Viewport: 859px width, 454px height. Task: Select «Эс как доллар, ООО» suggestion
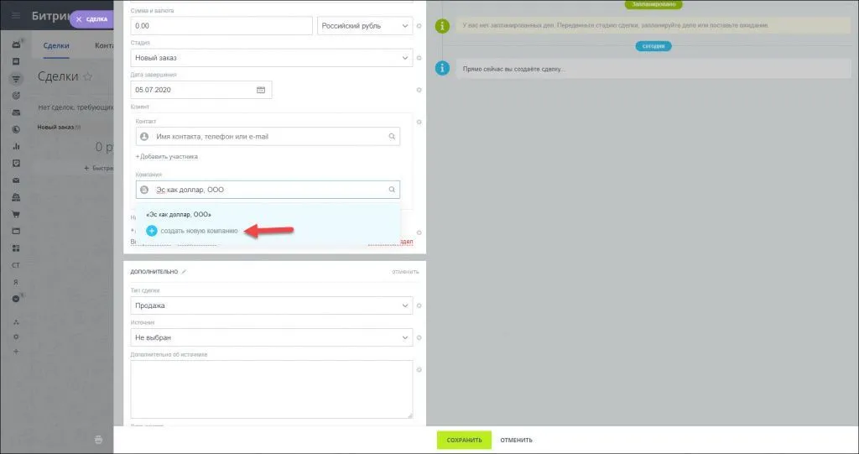[x=178, y=214]
